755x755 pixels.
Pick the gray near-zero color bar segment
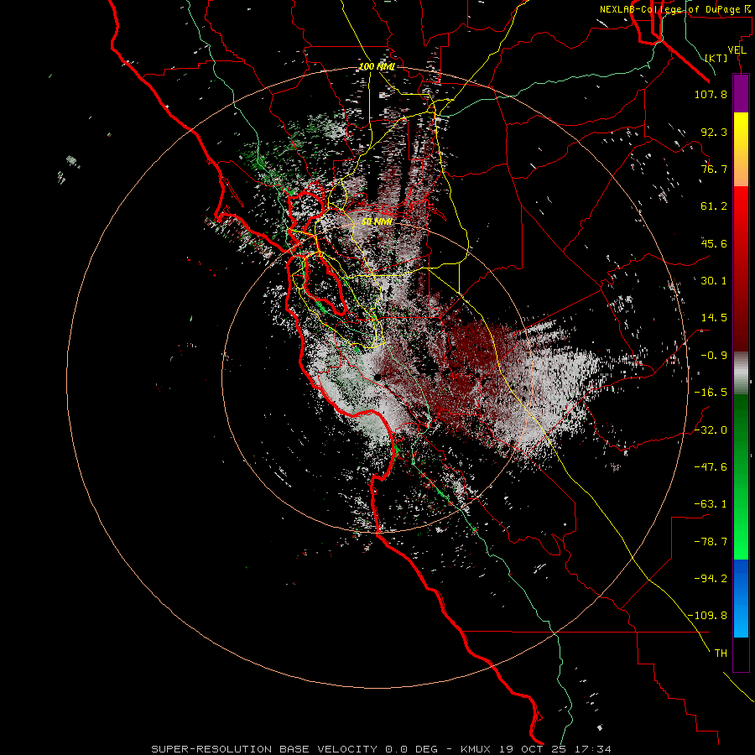click(x=741, y=373)
